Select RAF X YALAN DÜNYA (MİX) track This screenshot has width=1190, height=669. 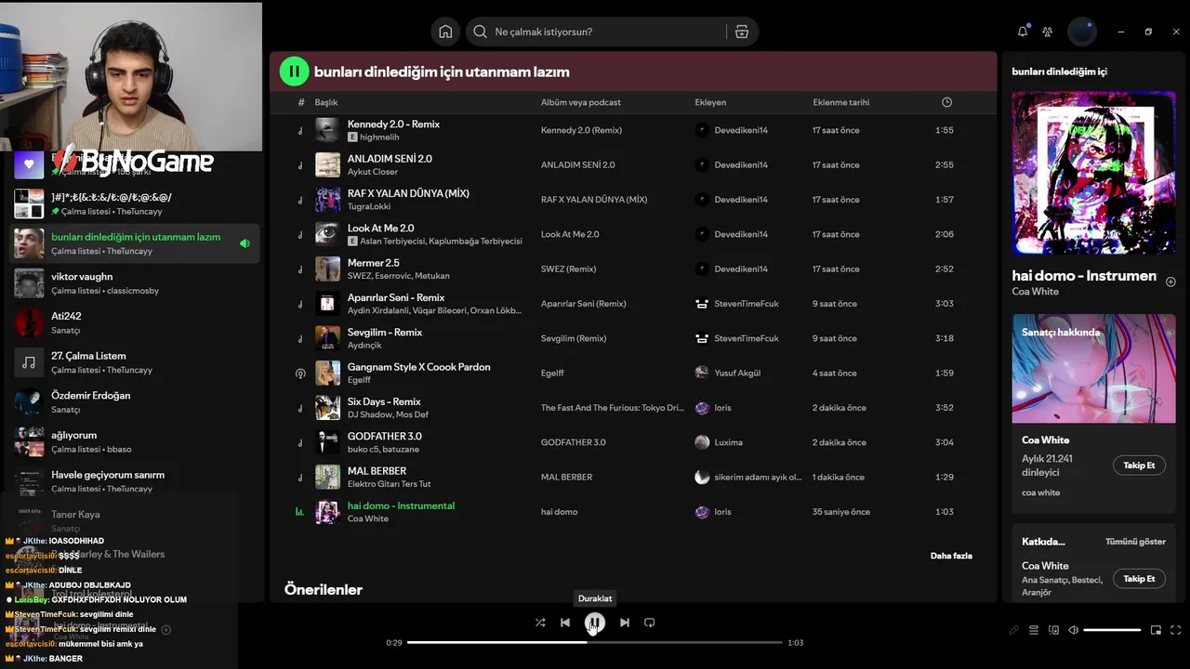pos(408,193)
